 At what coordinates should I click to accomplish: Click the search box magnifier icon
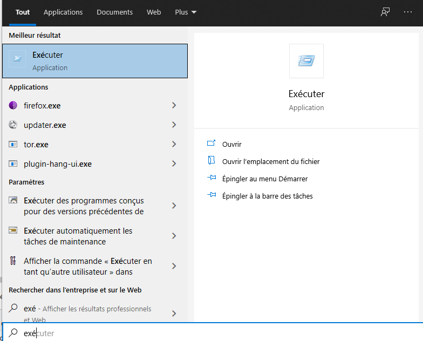point(13,332)
